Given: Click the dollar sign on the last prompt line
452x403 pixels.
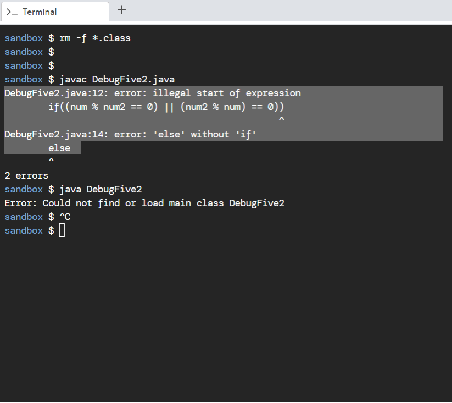Looking at the screenshot, I should [51, 230].
